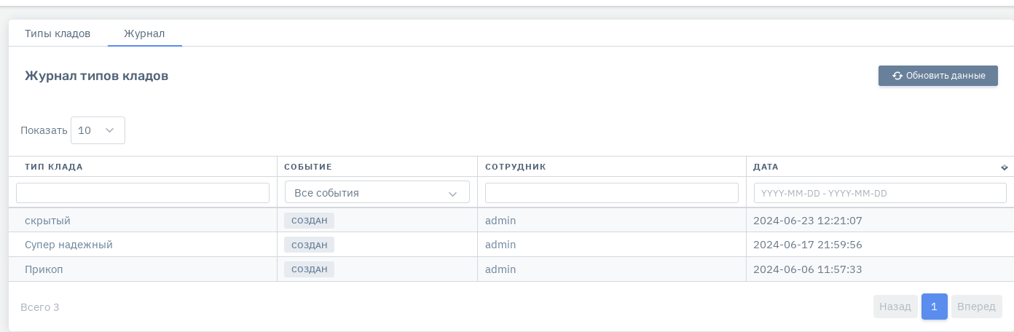Click the Вперед pagination button
This screenshot has height=332, width=1014.
coord(976,307)
